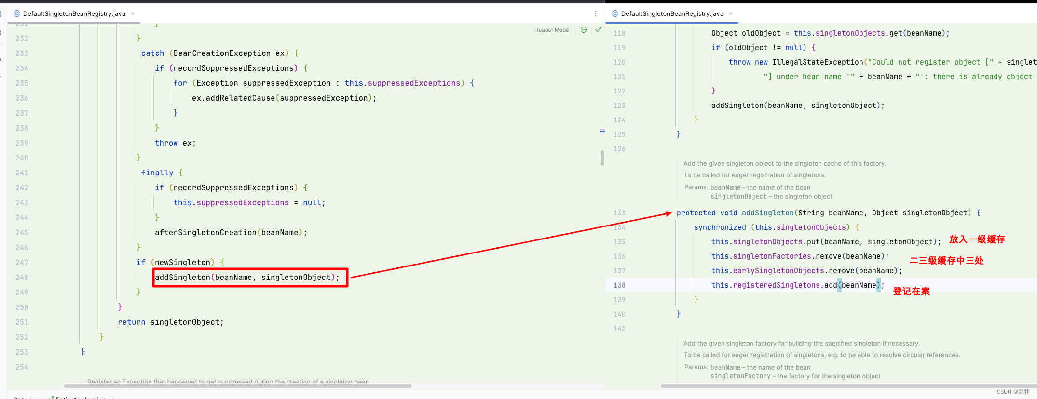
Task: Click 'BeanCreationException' in the catch clause
Action: (x=222, y=53)
